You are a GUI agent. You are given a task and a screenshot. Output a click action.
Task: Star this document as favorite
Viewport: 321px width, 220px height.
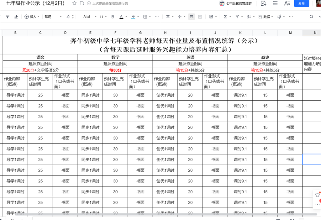(74, 3)
